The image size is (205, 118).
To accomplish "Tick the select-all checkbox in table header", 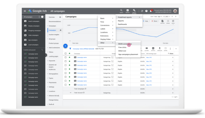I will tap(66, 54).
